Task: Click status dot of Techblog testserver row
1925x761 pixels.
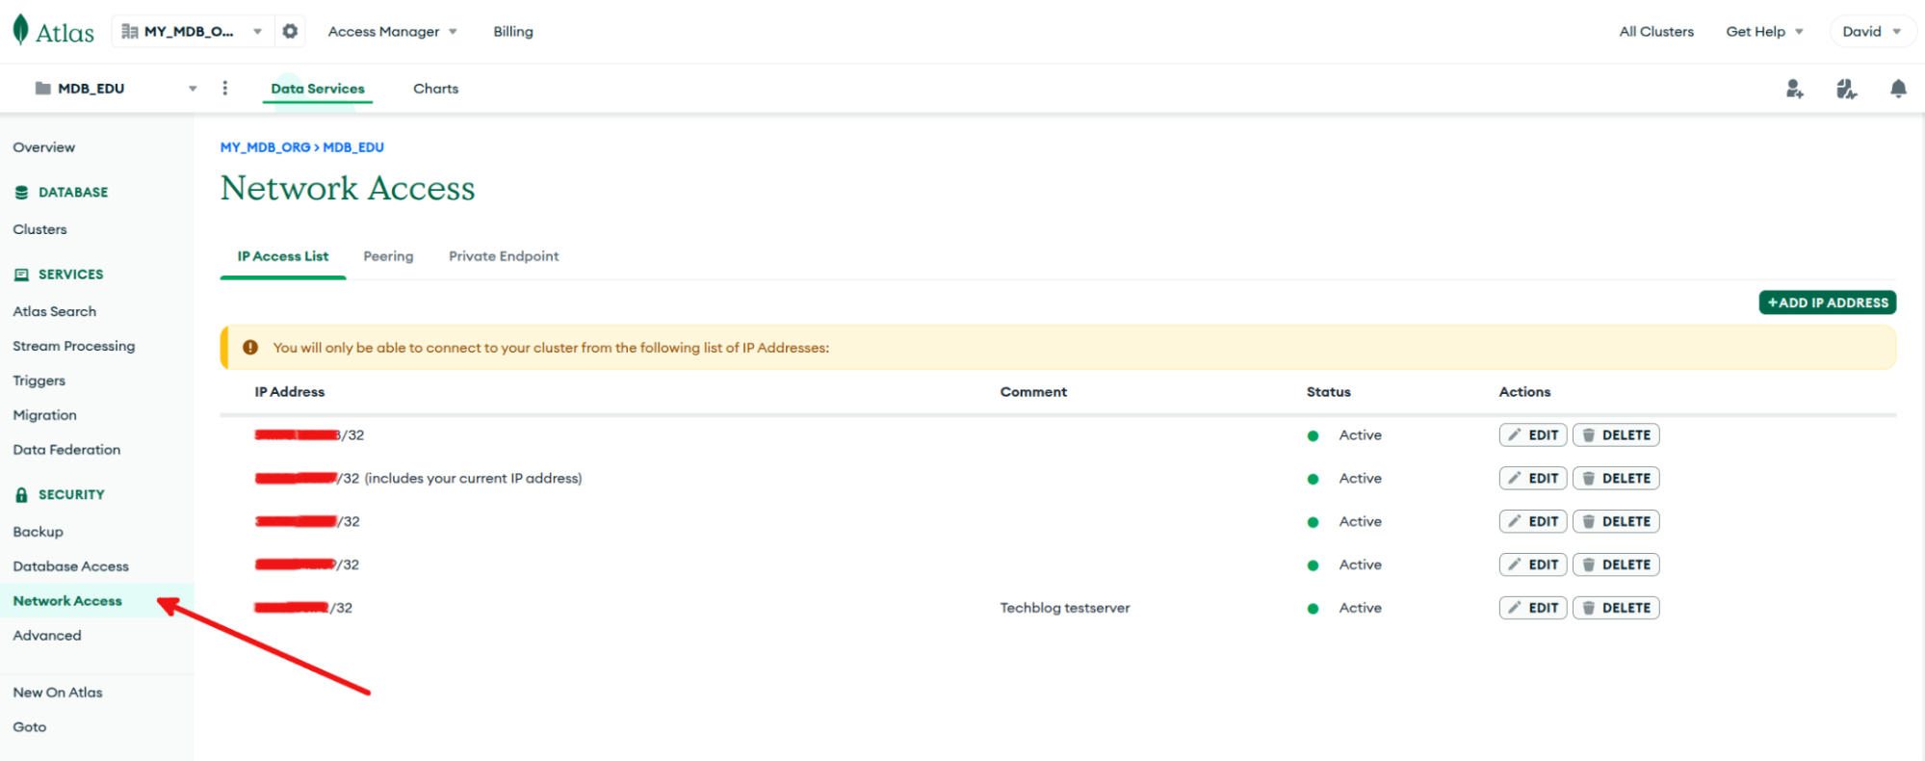Action: click(x=1313, y=609)
